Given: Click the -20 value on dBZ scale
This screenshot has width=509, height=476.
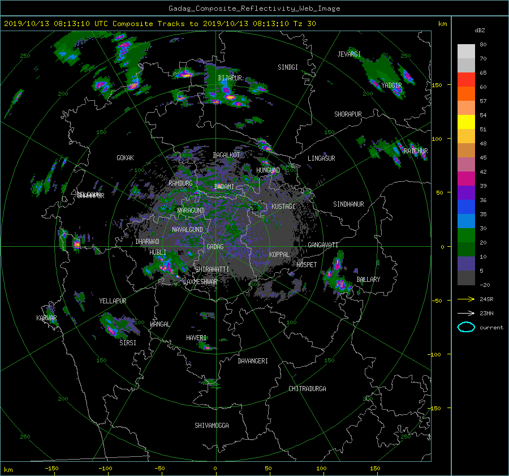Looking at the screenshot, I should [x=485, y=285].
